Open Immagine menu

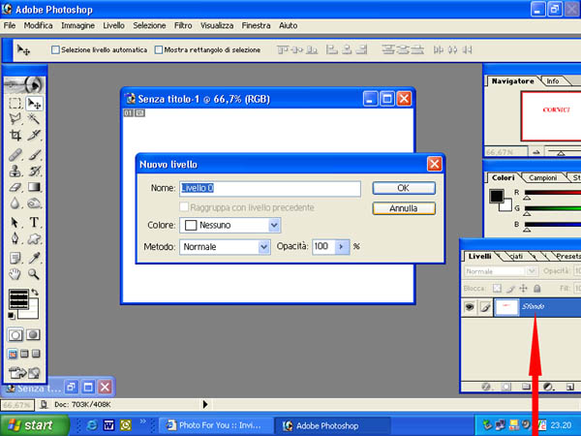[77, 25]
